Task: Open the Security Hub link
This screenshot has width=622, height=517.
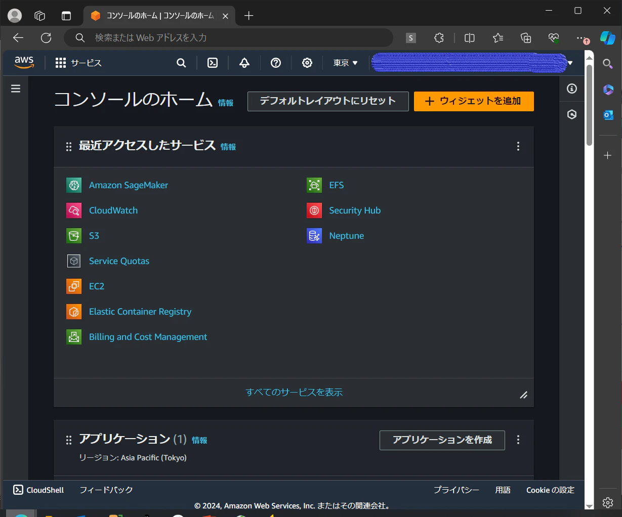Action: [x=355, y=210]
